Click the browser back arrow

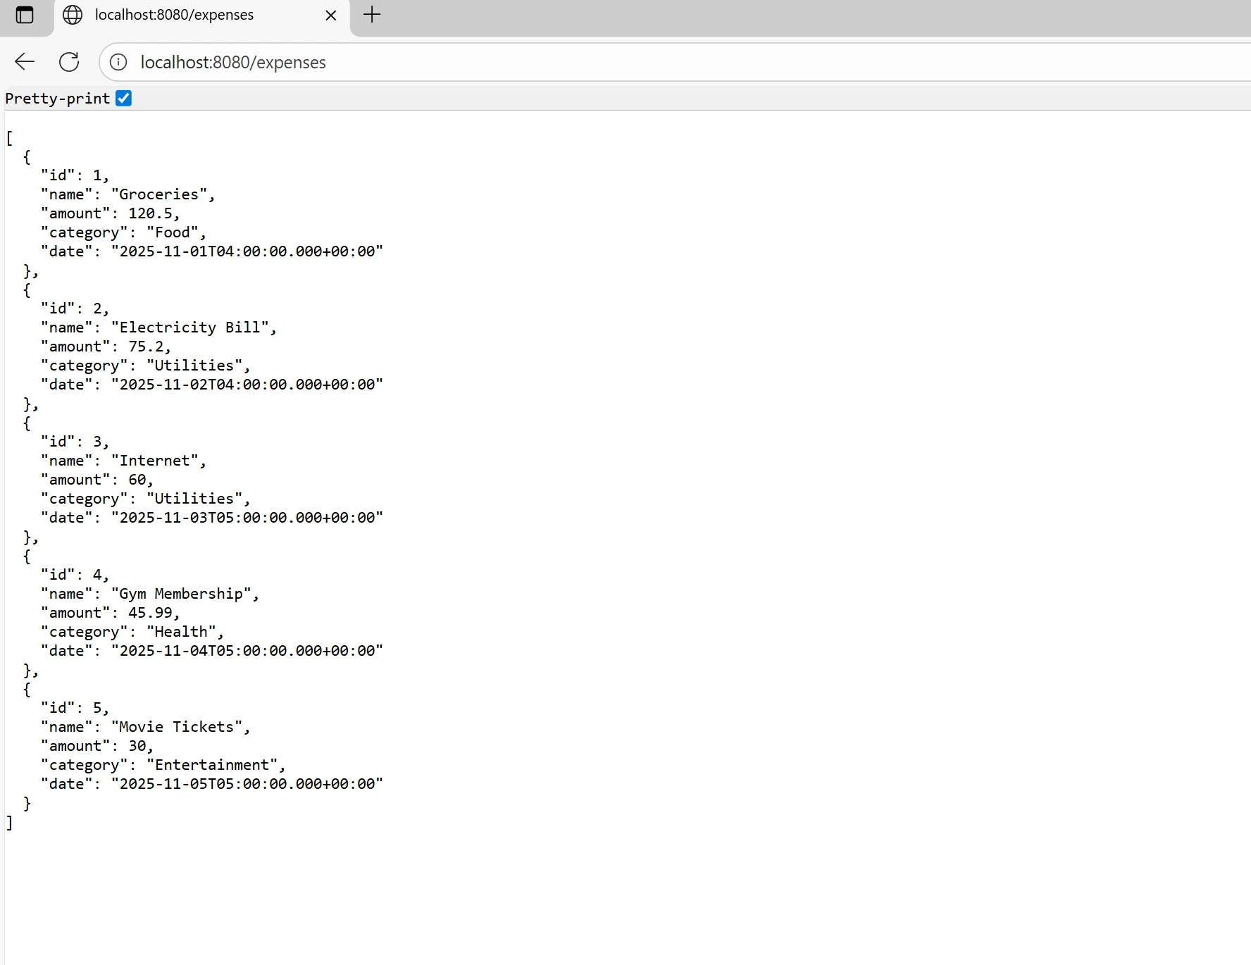[x=24, y=62]
